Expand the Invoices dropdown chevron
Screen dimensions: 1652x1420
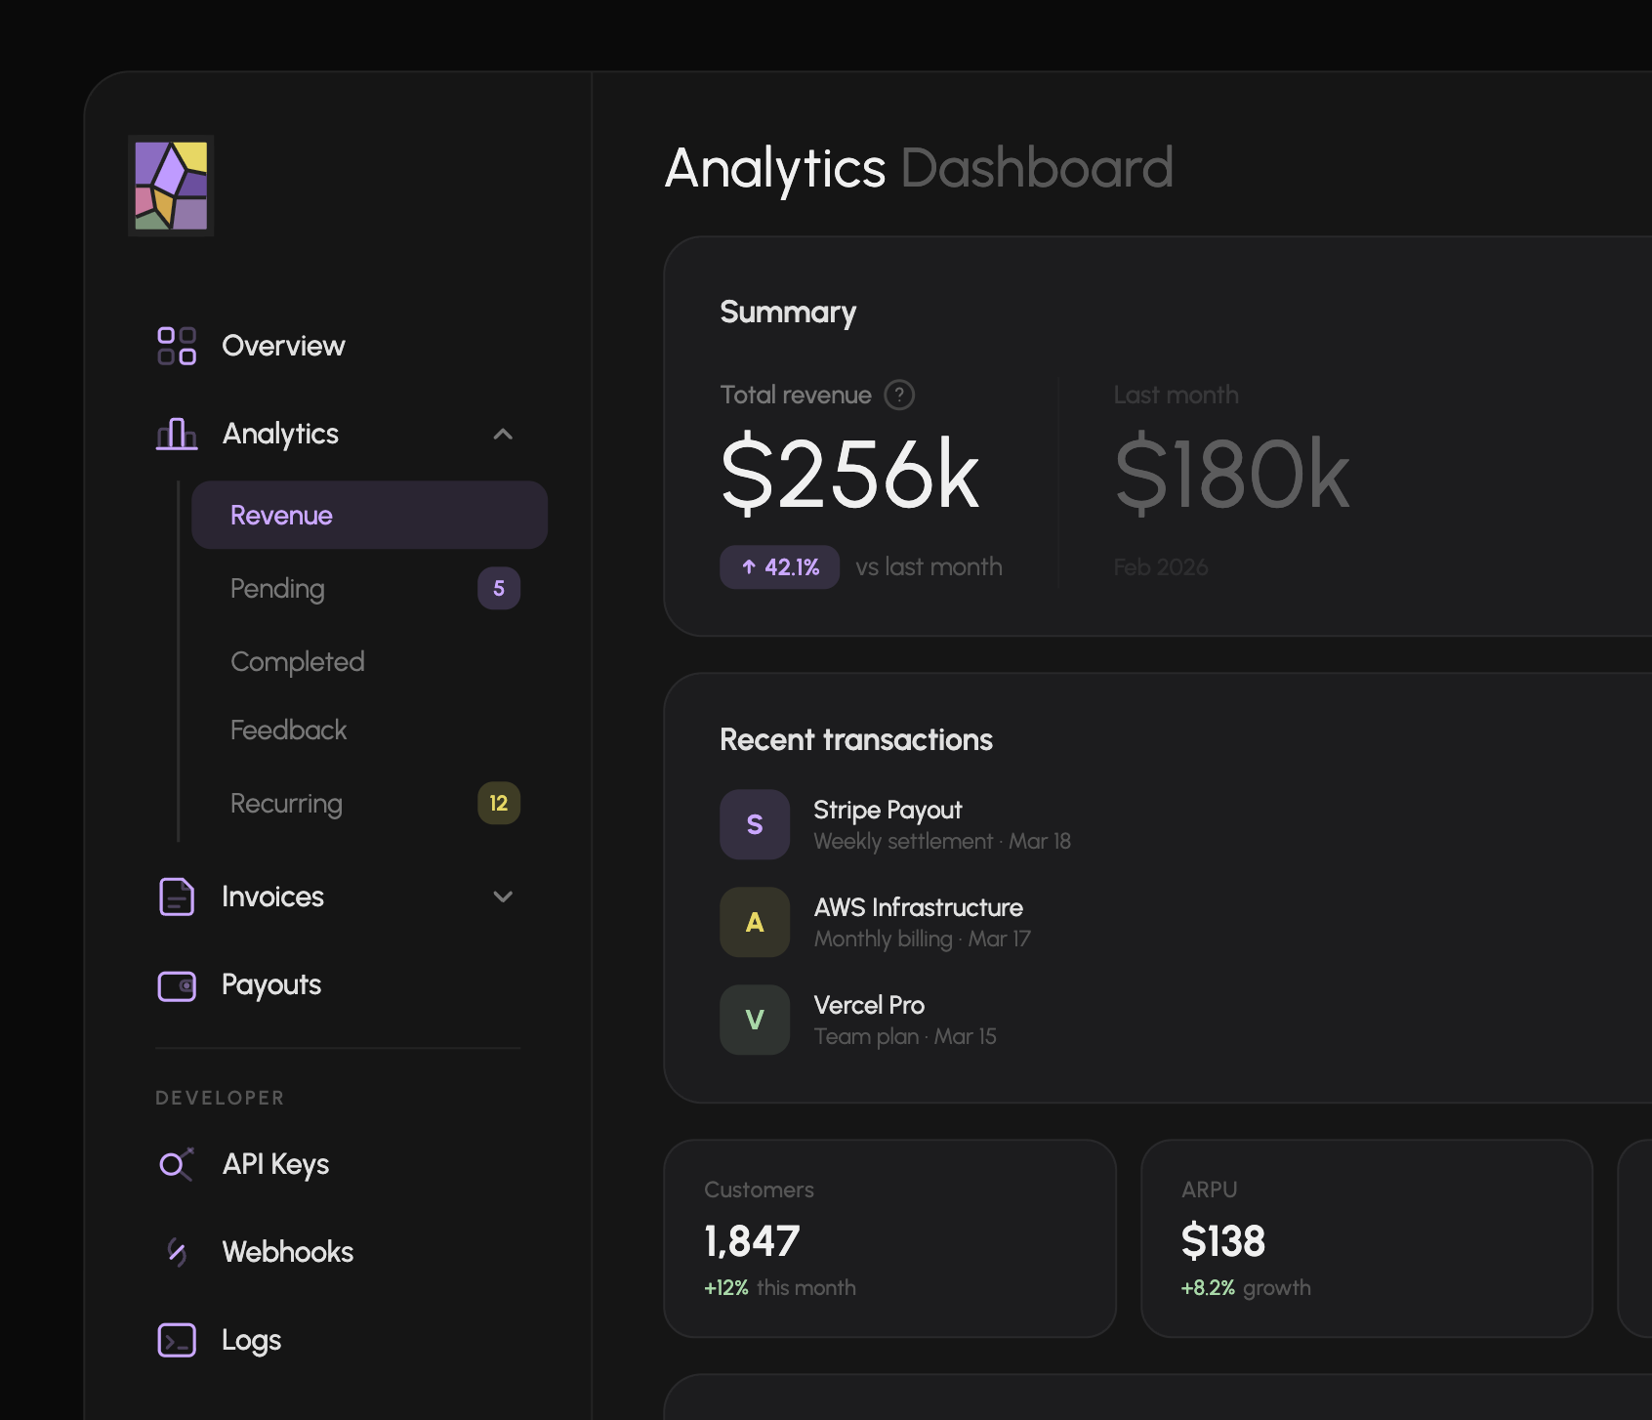point(503,896)
